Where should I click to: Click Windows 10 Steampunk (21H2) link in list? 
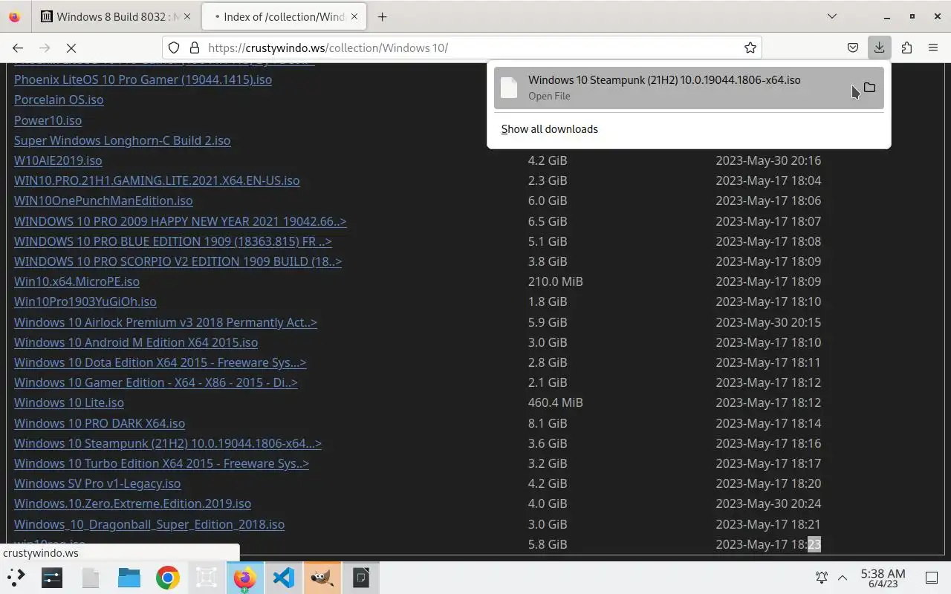coord(168,443)
